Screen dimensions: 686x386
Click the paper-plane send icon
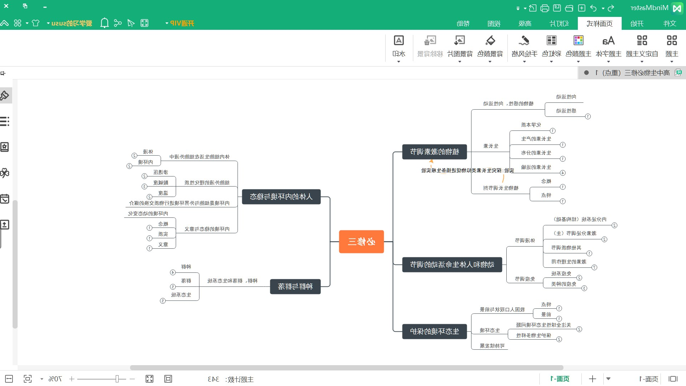(131, 23)
